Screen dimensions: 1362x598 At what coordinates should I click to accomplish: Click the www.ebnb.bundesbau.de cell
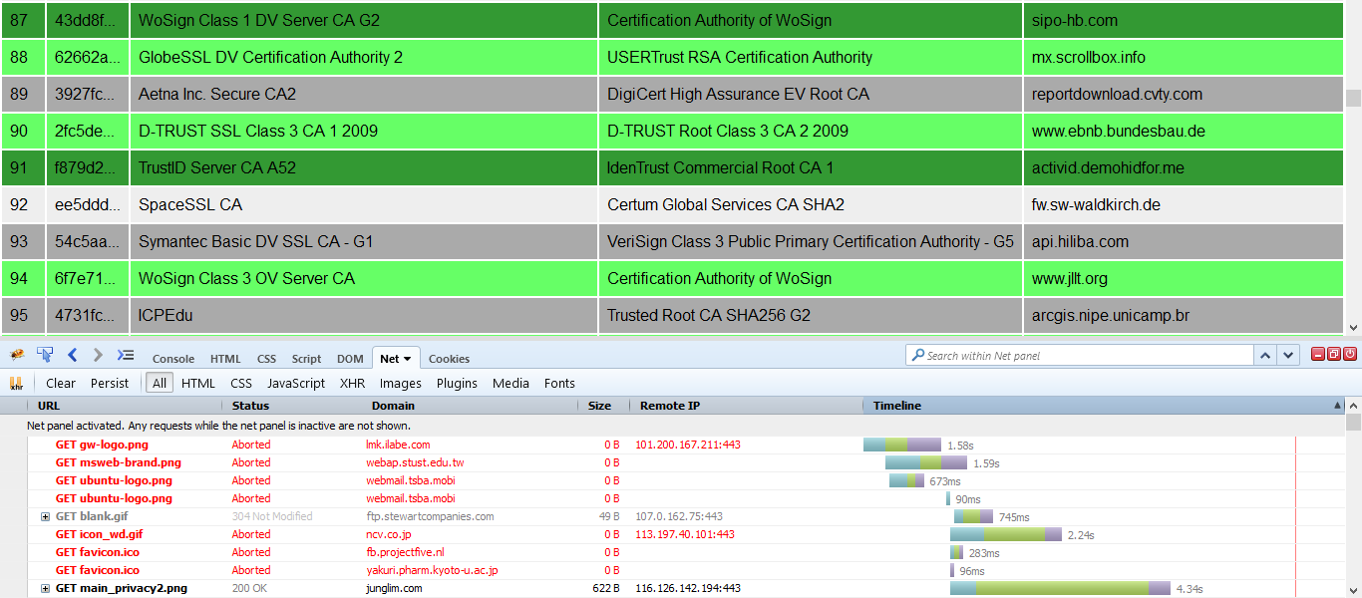pyautogui.click(x=1184, y=131)
